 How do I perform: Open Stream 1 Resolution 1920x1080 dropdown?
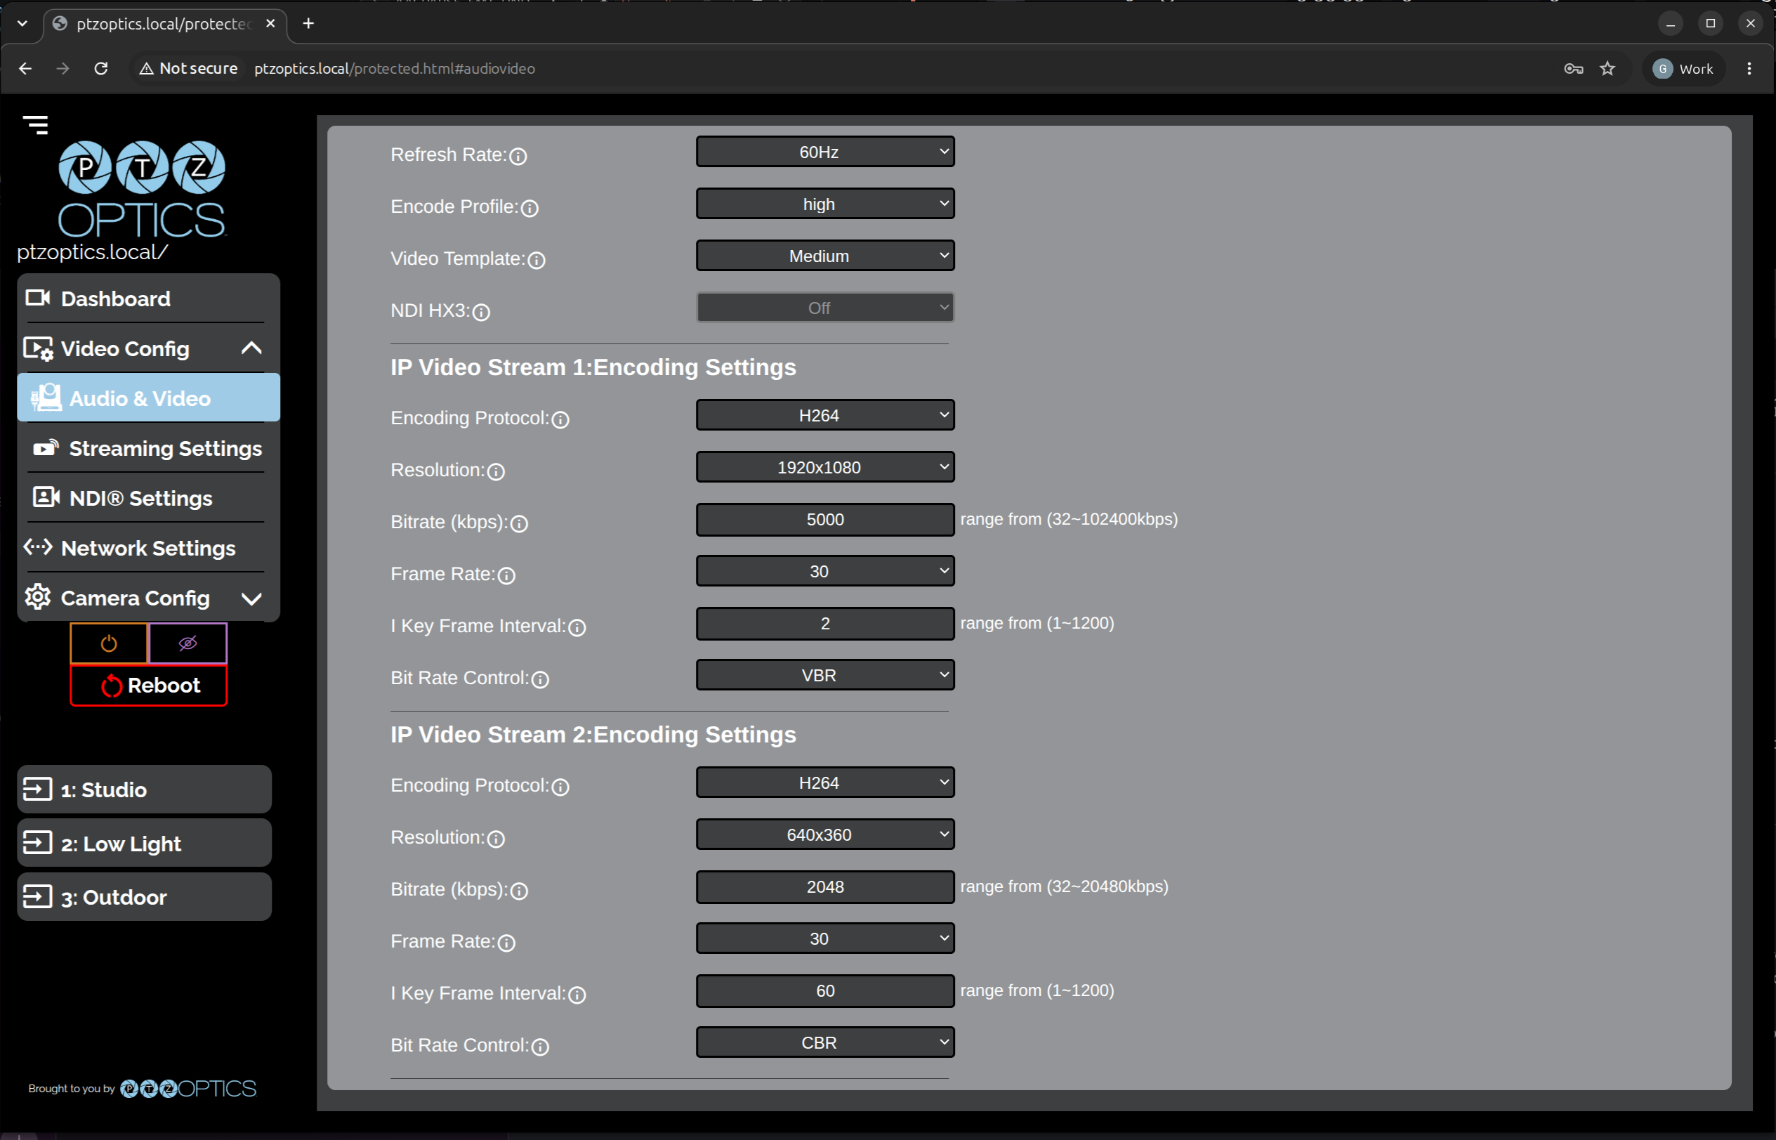(x=825, y=467)
